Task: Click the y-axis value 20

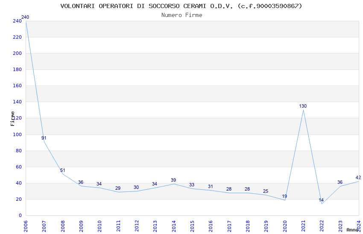Action: pos(19,199)
